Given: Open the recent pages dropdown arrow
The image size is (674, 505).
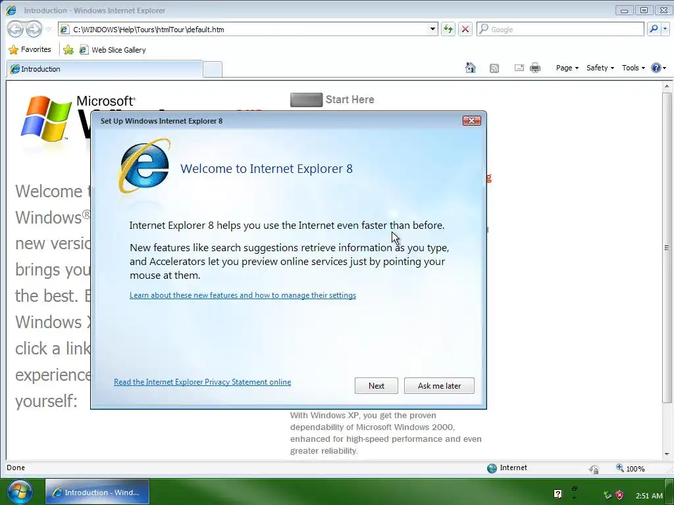Looking at the screenshot, I should [x=48, y=29].
